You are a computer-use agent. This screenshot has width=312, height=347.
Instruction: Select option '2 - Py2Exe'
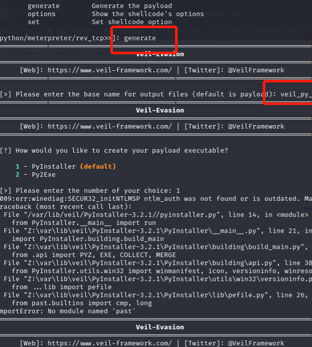click(36, 175)
